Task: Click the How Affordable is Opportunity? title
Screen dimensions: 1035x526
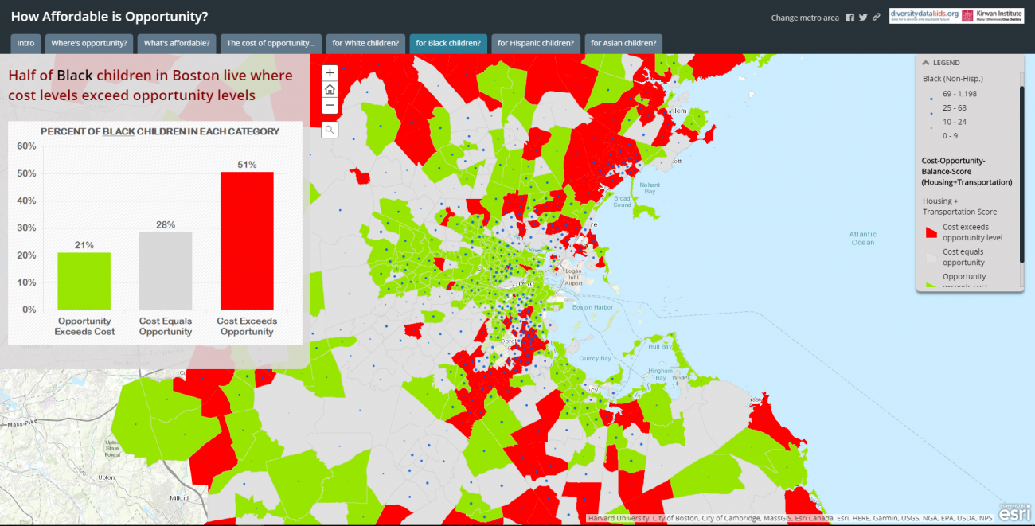Action: [109, 16]
